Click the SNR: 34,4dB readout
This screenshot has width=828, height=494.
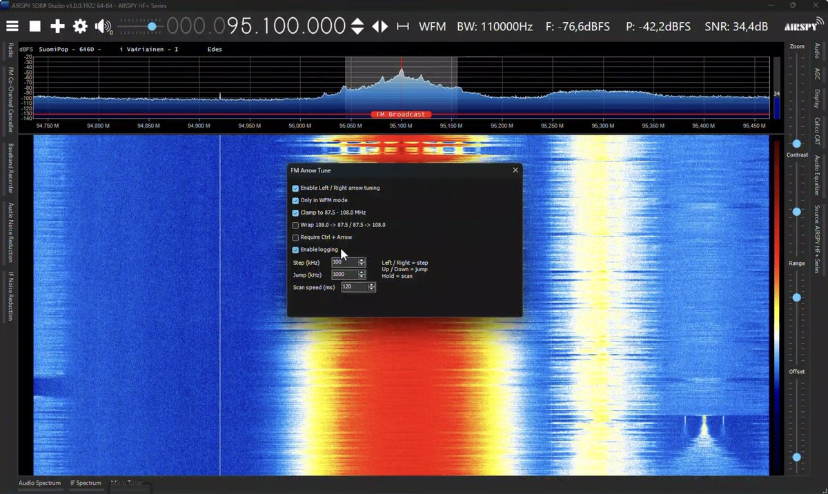pos(736,26)
